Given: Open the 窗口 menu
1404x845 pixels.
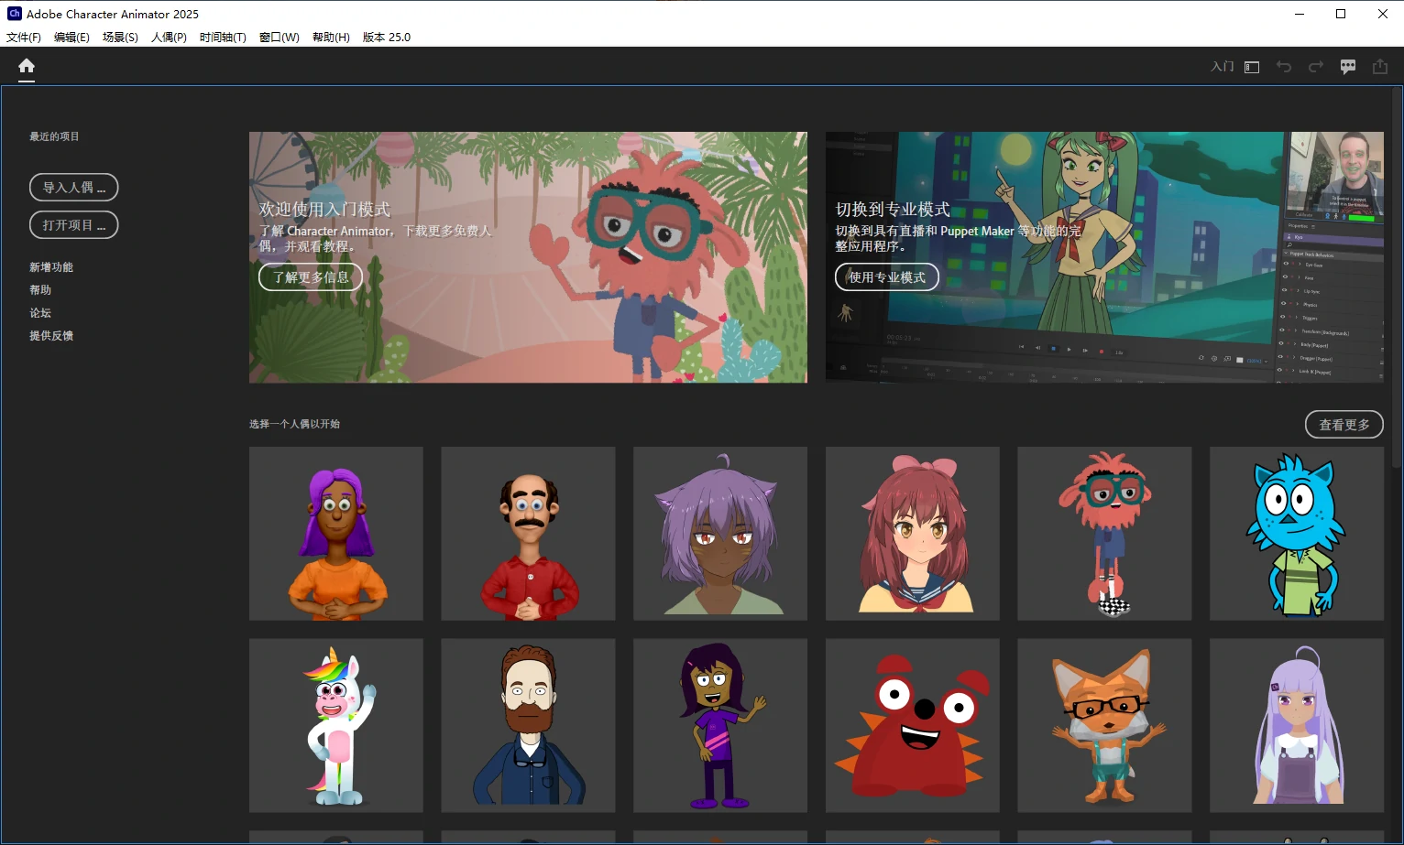Looking at the screenshot, I should pyautogui.click(x=279, y=37).
